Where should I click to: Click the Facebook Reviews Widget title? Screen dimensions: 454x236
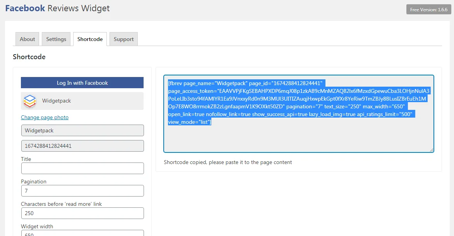pyautogui.click(x=57, y=8)
